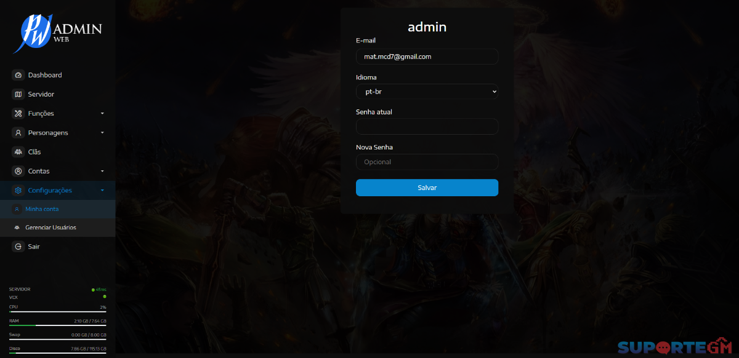Viewport: 739px width, 358px height.
Task: Click the green VEX status dot
Action: coord(105,296)
